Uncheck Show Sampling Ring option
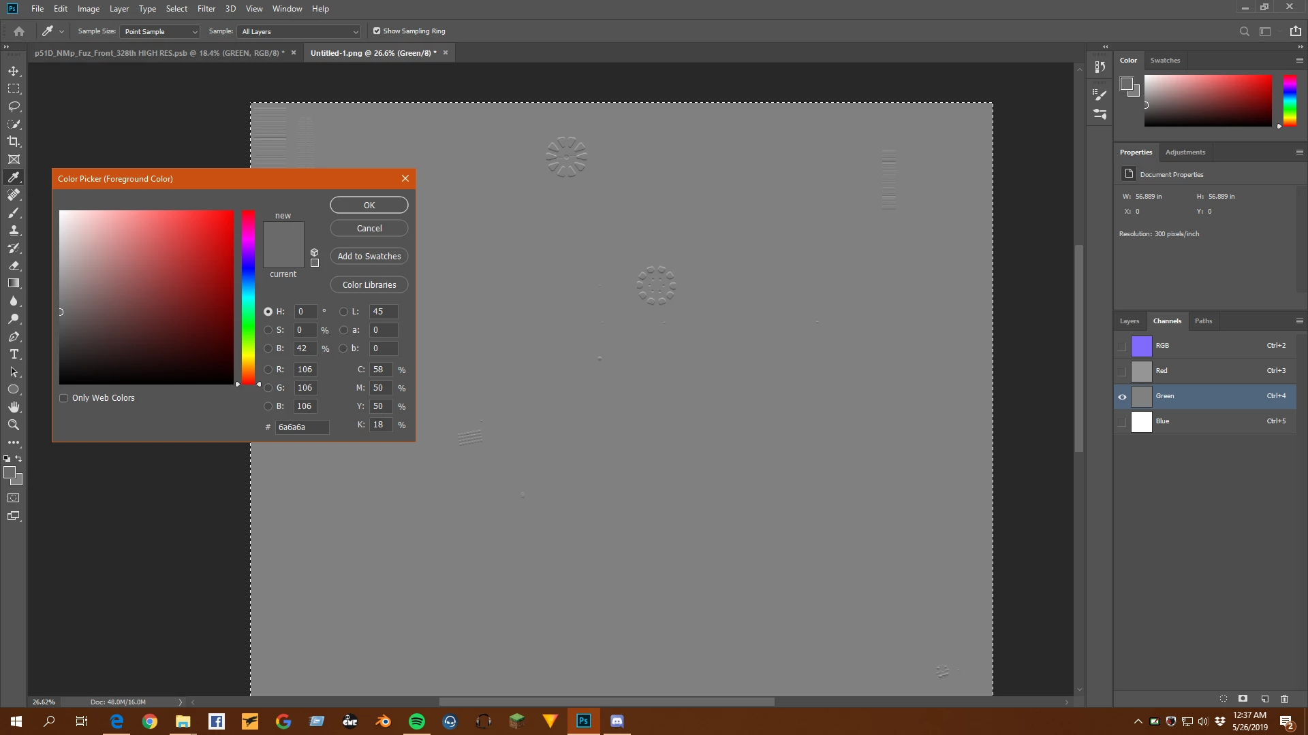This screenshot has height=735, width=1308. click(x=377, y=31)
